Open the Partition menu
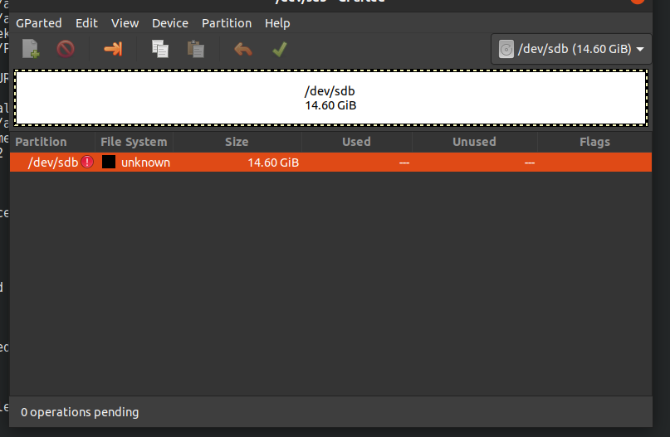 [227, 23]
